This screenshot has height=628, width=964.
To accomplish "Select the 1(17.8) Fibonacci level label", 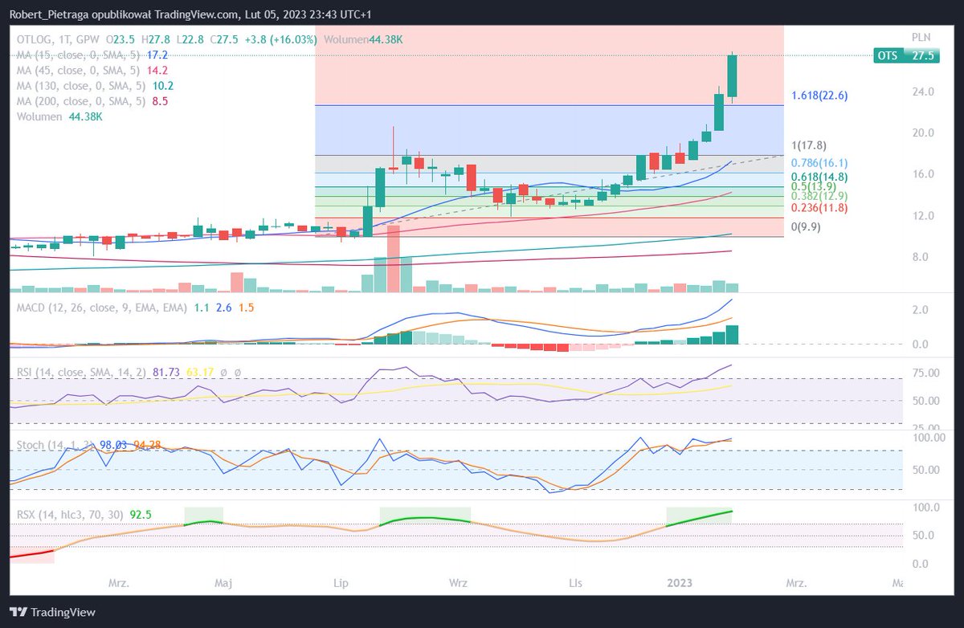I will tap(809, 146).
